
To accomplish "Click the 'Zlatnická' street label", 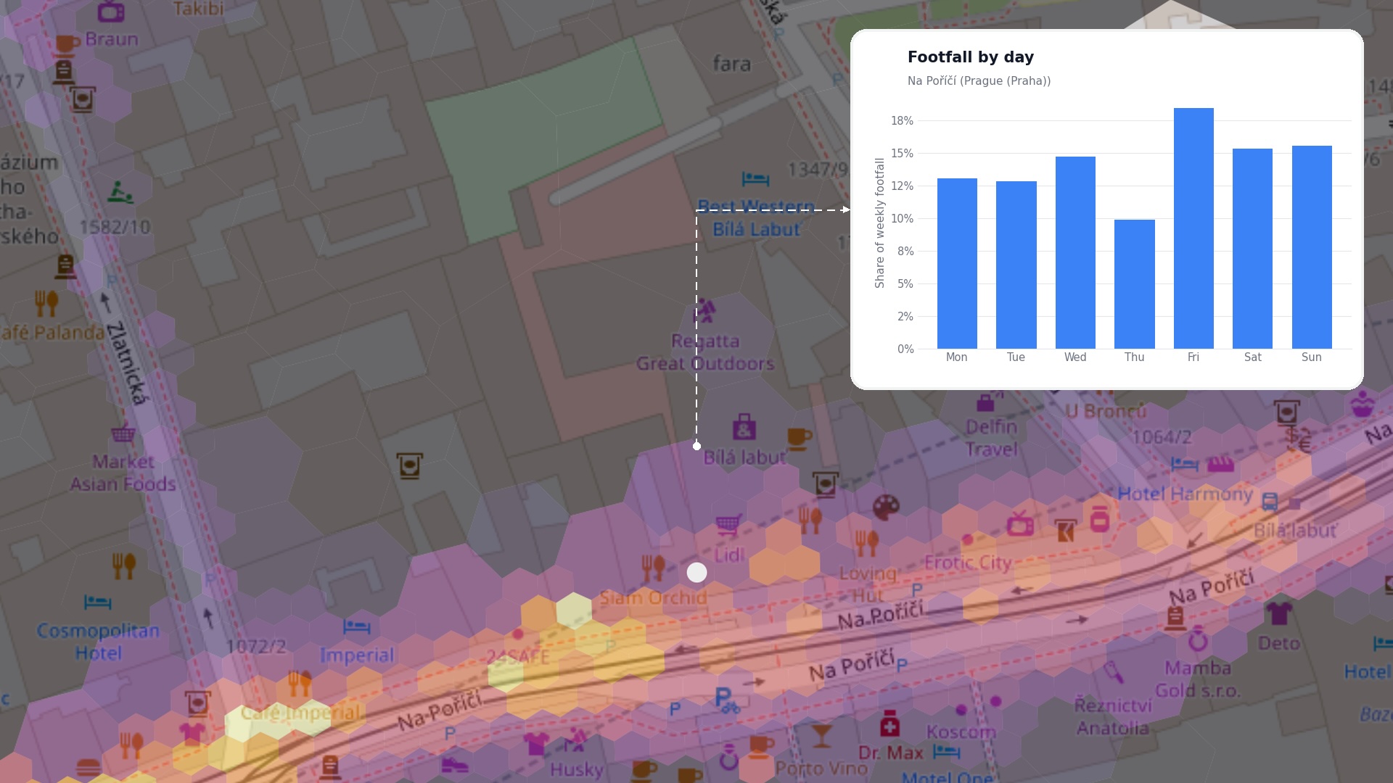I will coord(128,362).
